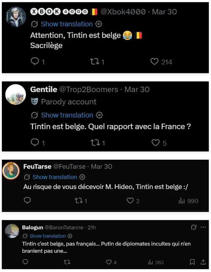The image size is (211, 272).
Task: Show translation of Gentile's tweet
Action: pos(67,115)
